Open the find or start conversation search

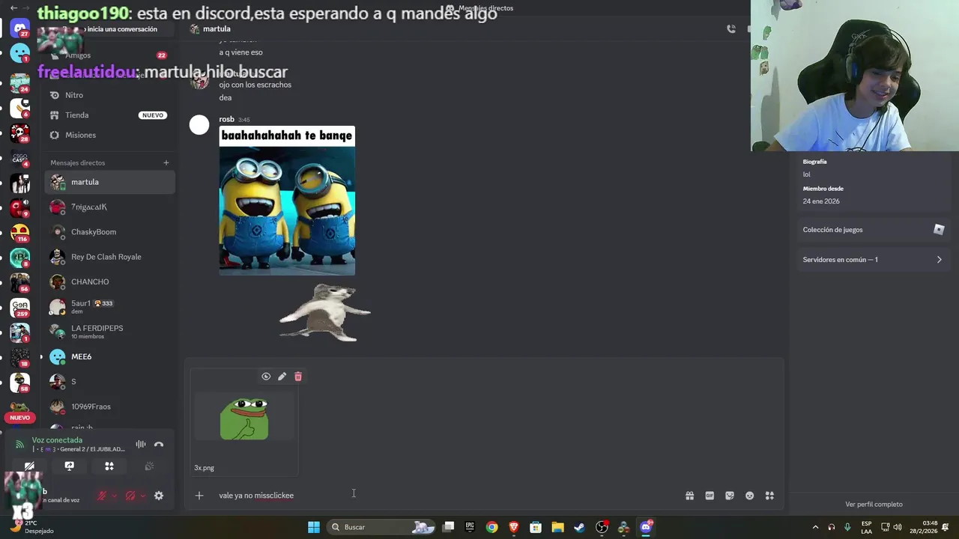coord(110,29)
